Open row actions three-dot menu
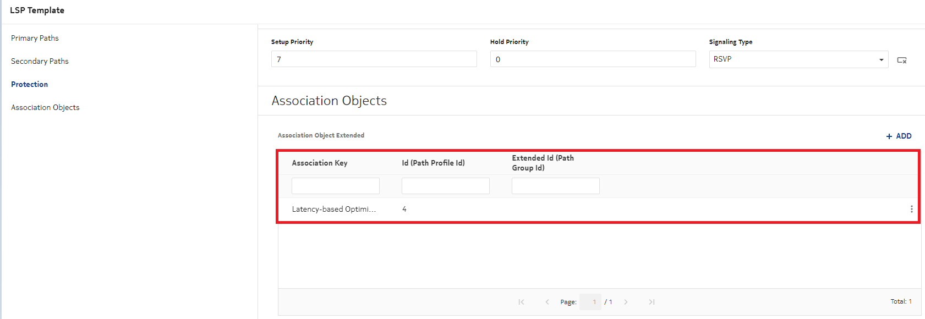The width and height of the screenshot is (925, 319). coord(911,209)
